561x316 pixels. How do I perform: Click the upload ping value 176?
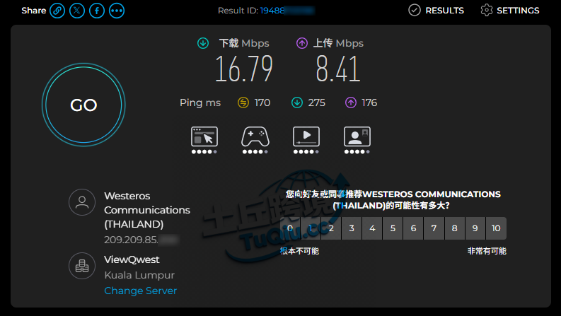[369, 103]
